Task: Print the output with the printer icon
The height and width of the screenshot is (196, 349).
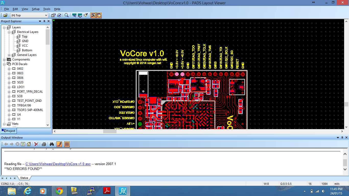Action: click(44, 144)
